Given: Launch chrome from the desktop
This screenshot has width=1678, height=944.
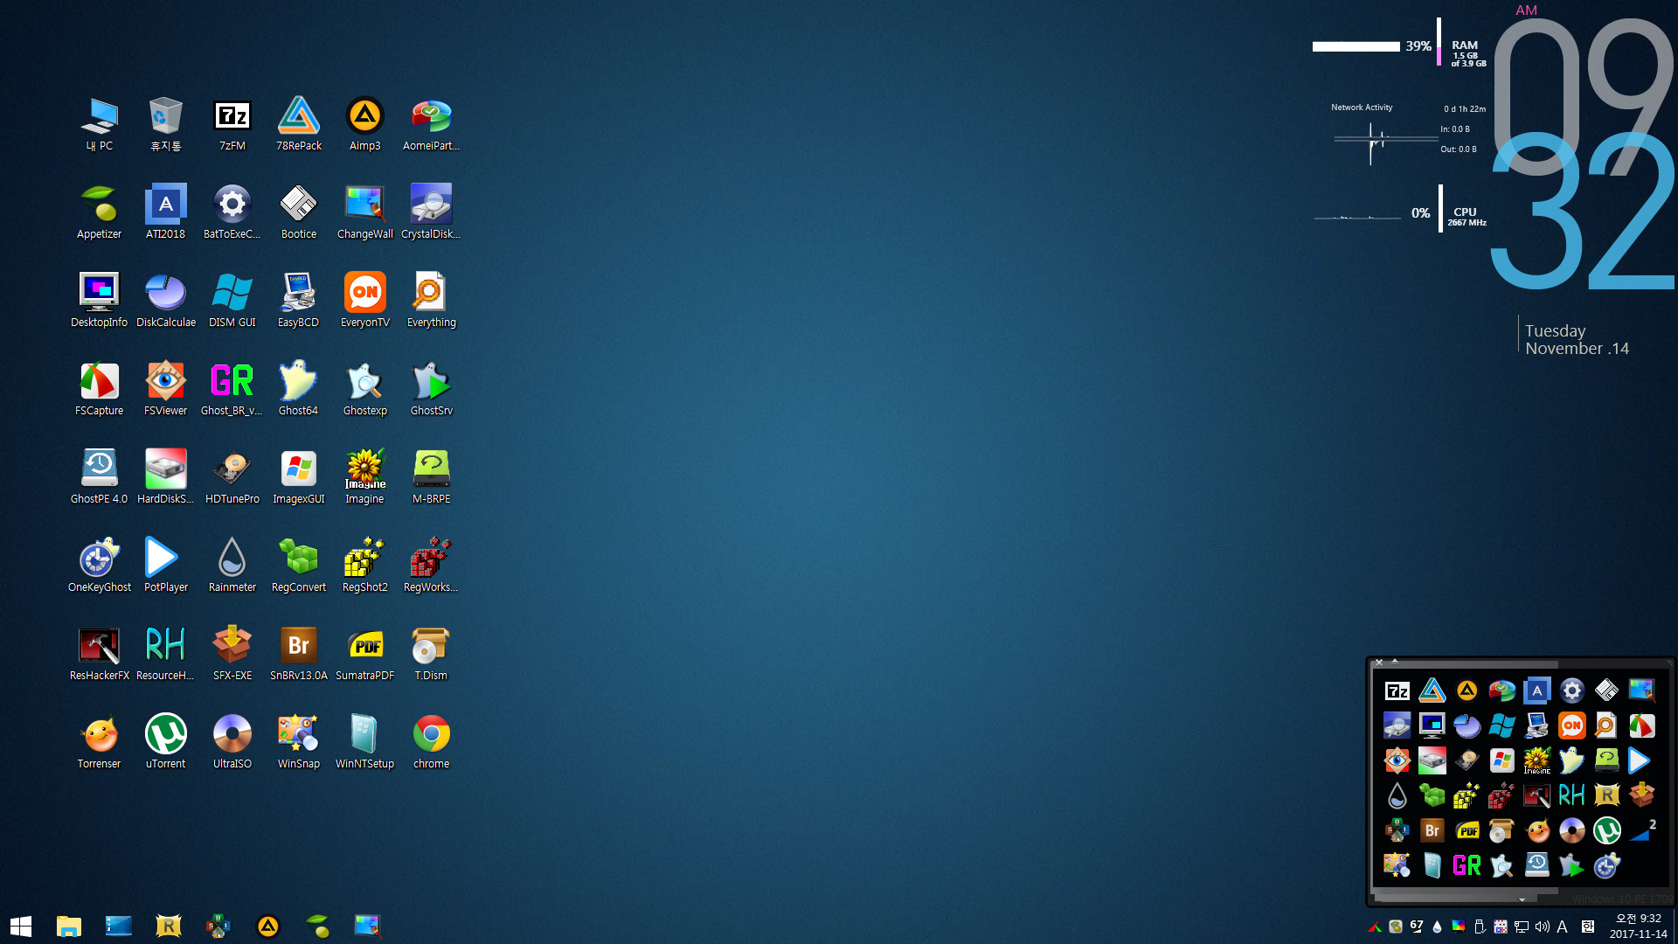Looking at the screenshot, I should pos(432,742).
